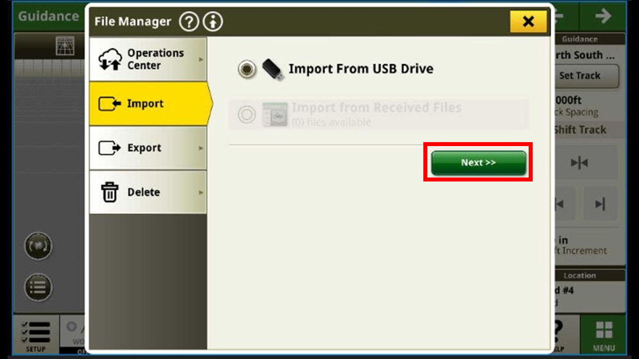Click the Operations Center cloud icon
This screenshot has height=359, width=639.
tap(110, 60)
